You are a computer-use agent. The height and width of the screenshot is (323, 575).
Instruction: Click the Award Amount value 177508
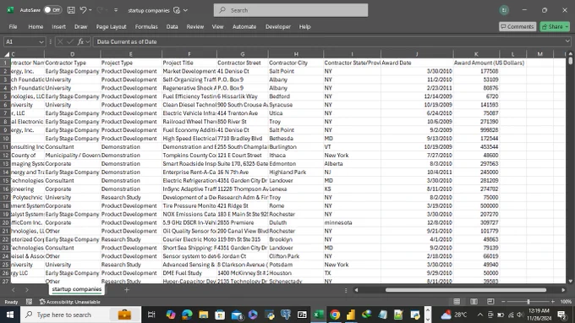476,71
